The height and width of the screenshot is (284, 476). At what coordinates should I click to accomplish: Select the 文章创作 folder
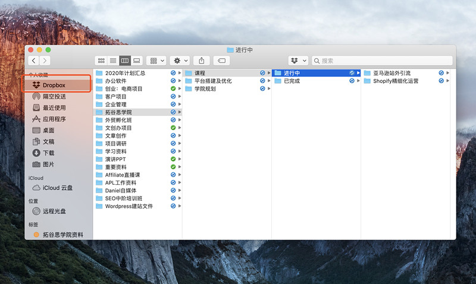click(x=137, y=135)
